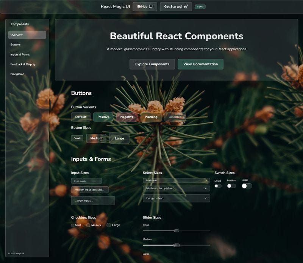Click the Small size button
The image size is (303, 263).
click(77, 138)
